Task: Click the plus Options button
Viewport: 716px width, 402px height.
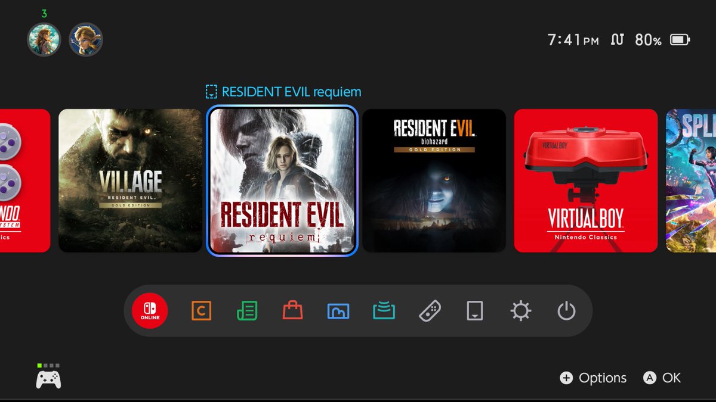Action: (593, 378)
